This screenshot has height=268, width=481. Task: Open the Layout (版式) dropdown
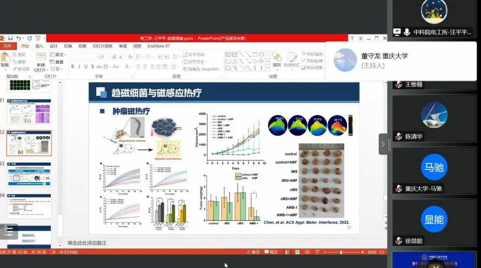pyautogui.click(x=59, y=55)
